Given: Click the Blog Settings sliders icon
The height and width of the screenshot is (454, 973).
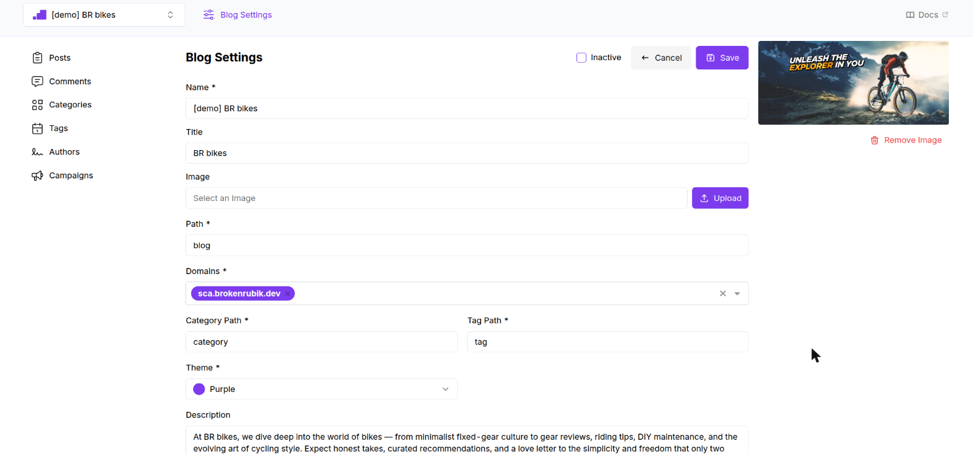Looking at the screenshot, I should tap(208, 15).
